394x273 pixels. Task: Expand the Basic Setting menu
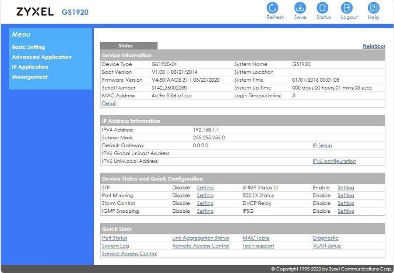(28, 47)
